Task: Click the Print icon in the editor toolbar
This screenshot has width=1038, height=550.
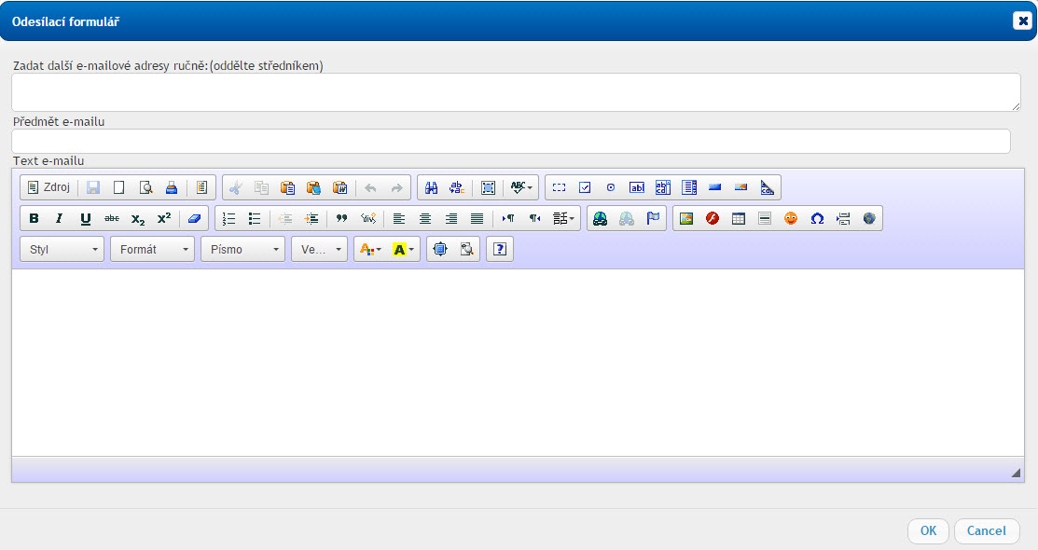Action: pos(172,187)
